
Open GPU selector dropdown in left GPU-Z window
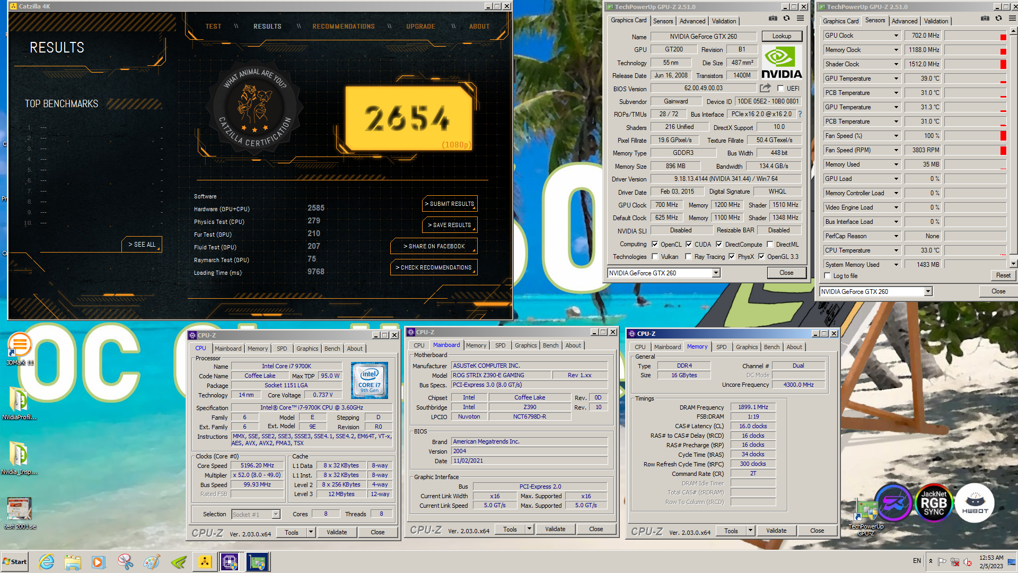(716, 273)
